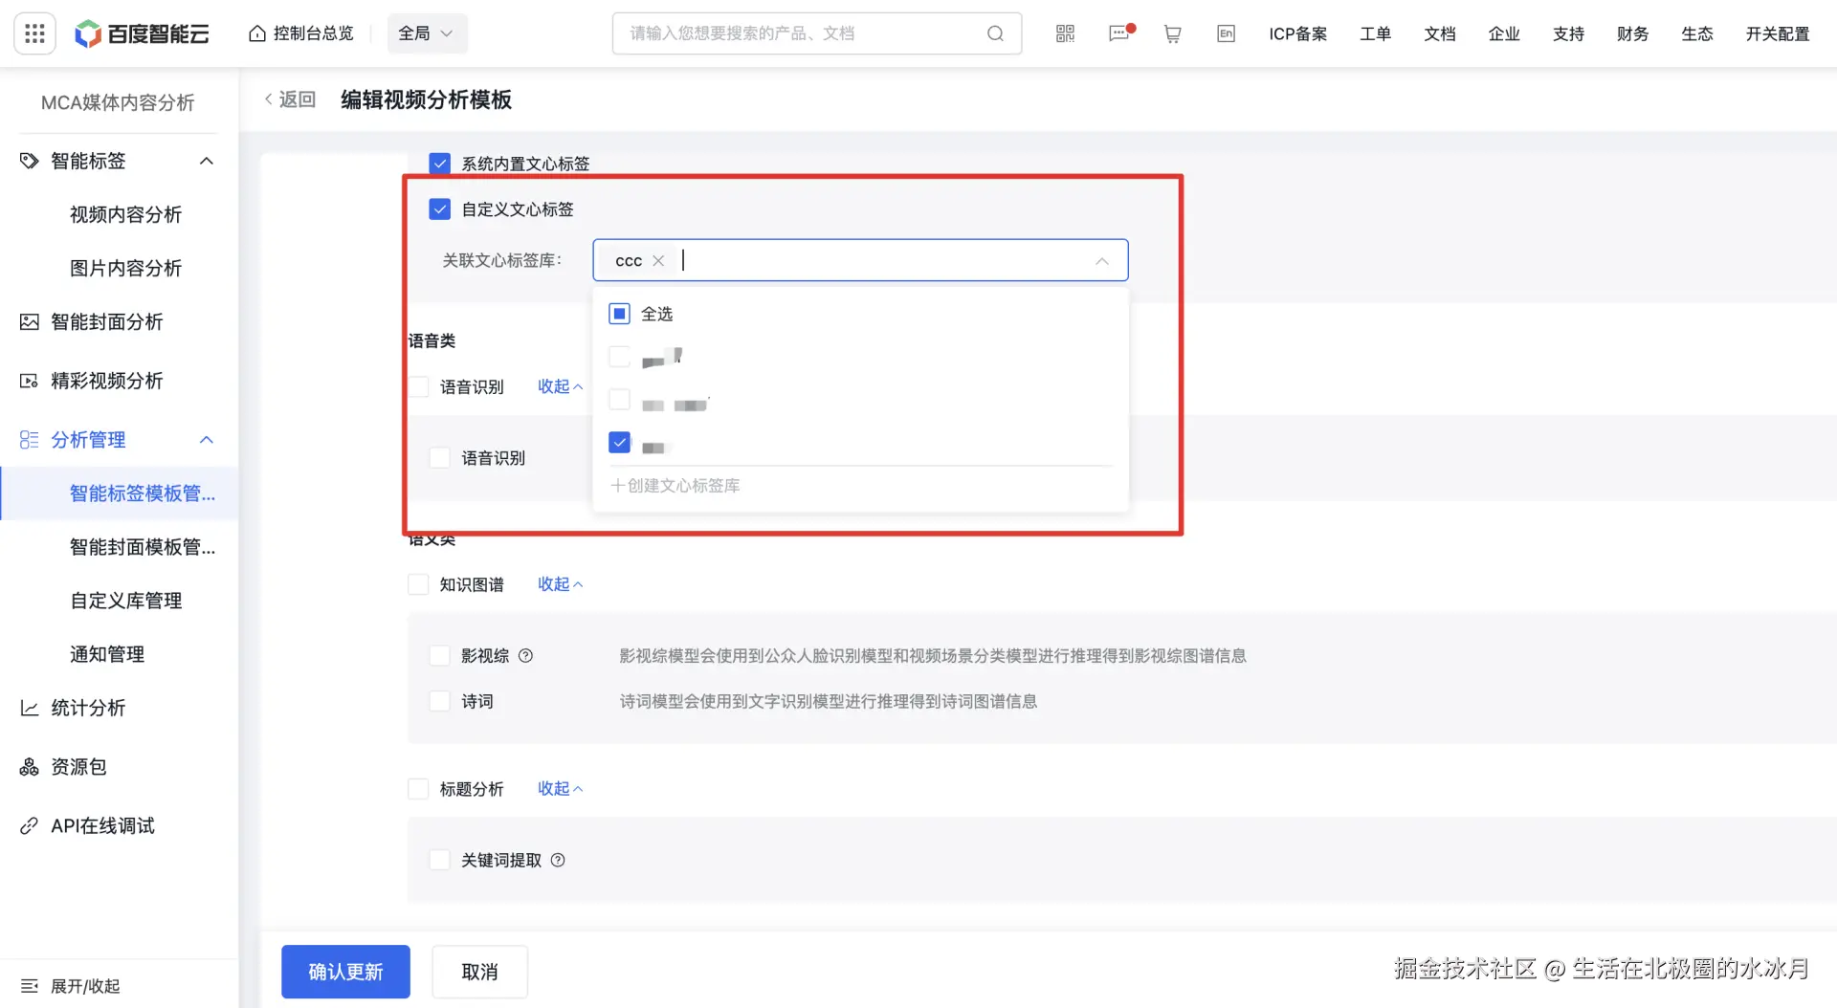Viewport: 1837px width, 1008px height.
Task: Enable the 诗词 checkbox
Action: tap(439, 701)
